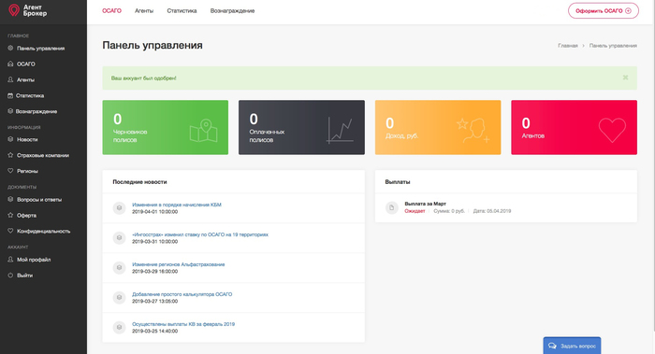Open news Изменения в порядке начисления КБМ
Screen dimensions: 655x354
coord(177,205)
